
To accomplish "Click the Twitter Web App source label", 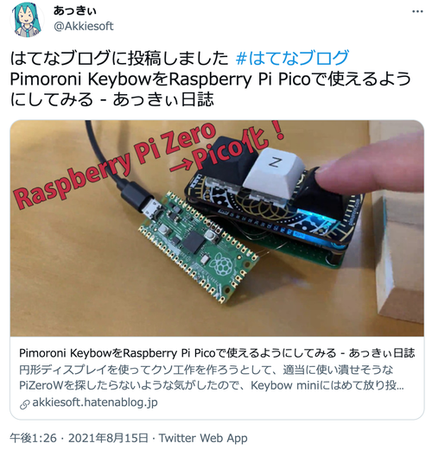I will pos(203,438).
